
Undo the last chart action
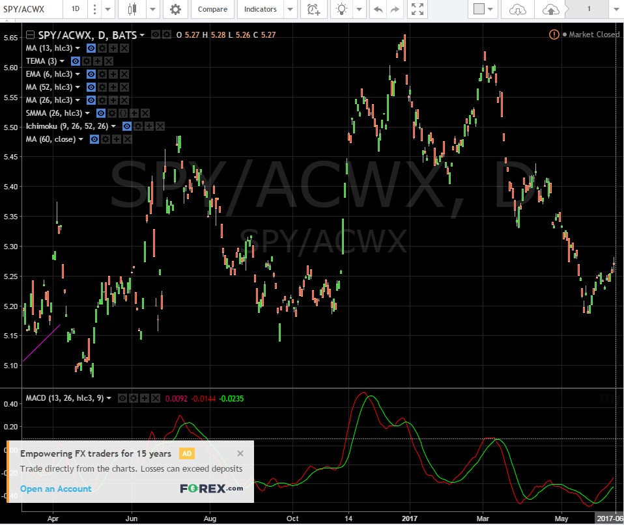378,9
